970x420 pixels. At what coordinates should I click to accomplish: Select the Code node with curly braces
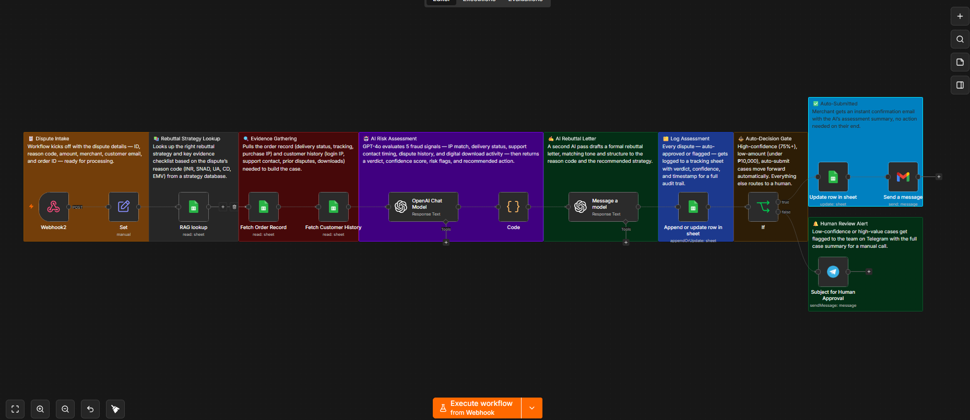[x=513, y=207]
